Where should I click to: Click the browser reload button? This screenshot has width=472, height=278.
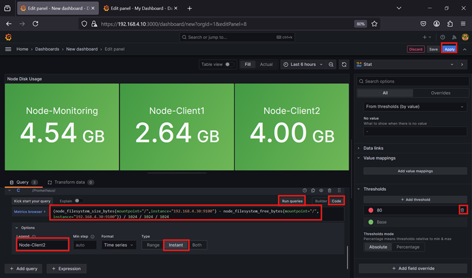35,24
